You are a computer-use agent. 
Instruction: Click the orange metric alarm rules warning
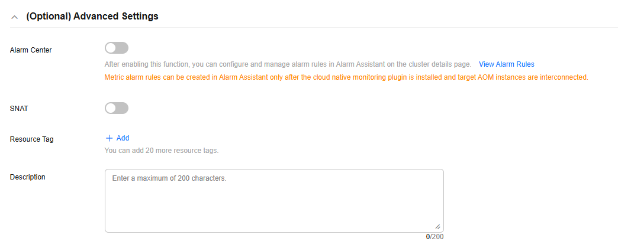[346, 77]
